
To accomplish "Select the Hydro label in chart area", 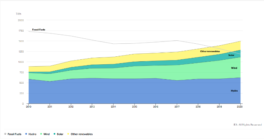I will (x=234, y=91).
